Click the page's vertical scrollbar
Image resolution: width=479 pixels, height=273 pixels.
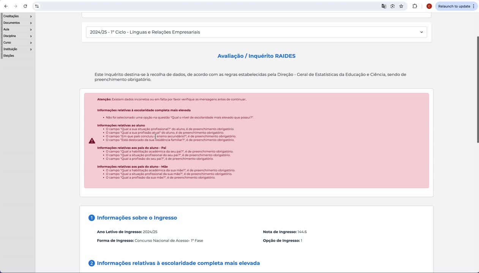pos(477,89)
